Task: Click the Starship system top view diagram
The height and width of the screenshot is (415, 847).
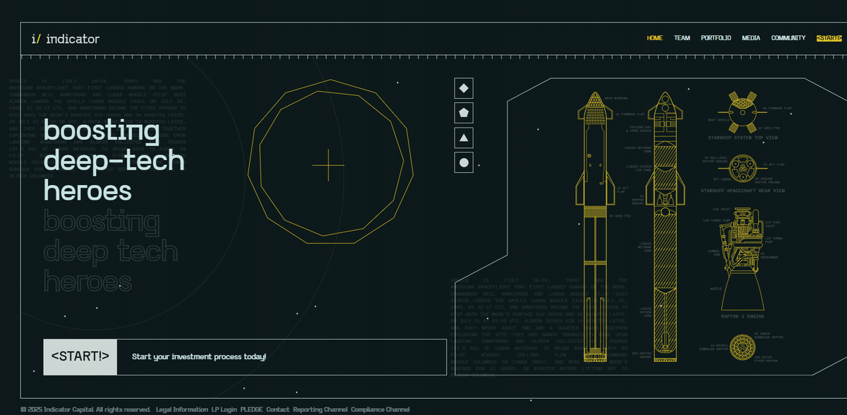Action: pos(741,112)
